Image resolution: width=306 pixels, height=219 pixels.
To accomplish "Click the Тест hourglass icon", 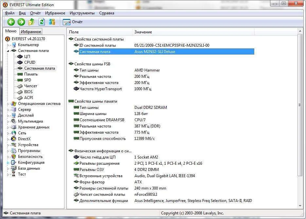I will pyautogui.click(x=14, y=174).
